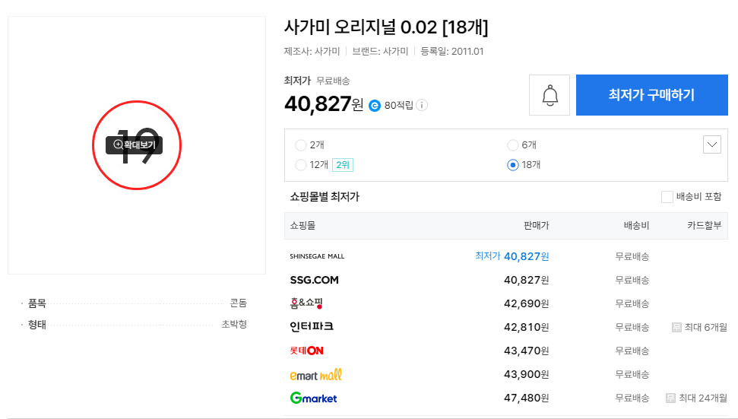Open the 인터파크 logo

coord(312,327)
